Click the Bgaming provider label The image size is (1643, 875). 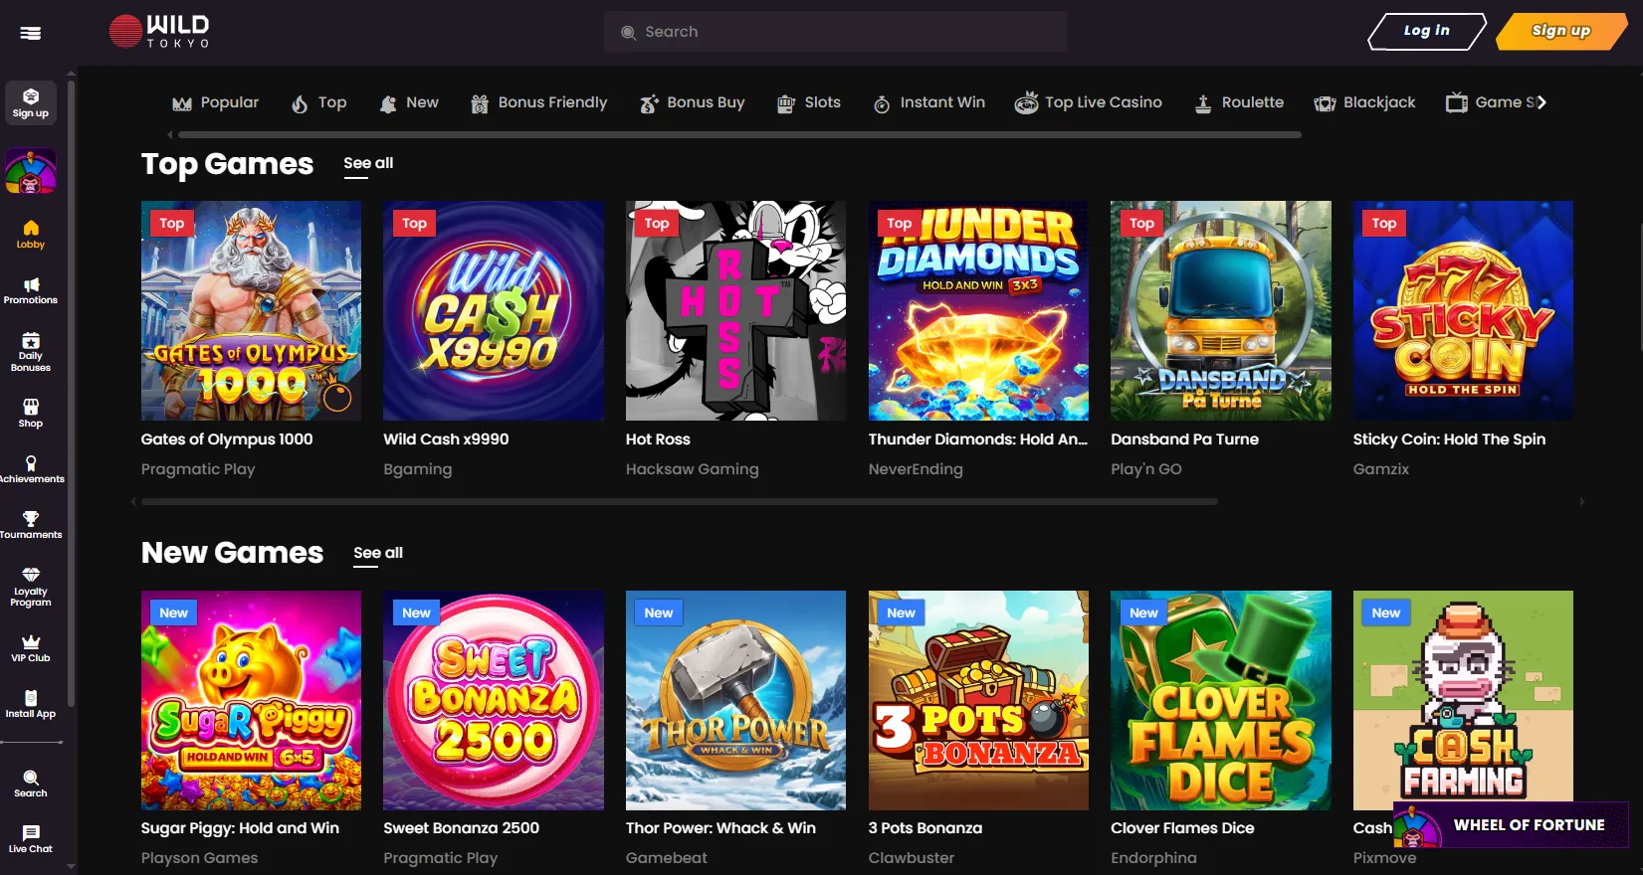point(417,469)
